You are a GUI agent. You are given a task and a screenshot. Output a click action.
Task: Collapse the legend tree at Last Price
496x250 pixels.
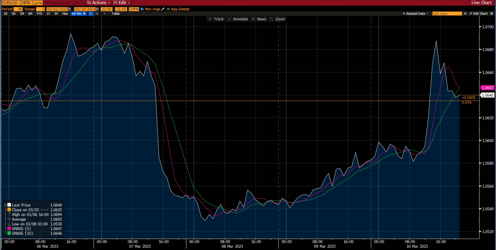(5, 205)
